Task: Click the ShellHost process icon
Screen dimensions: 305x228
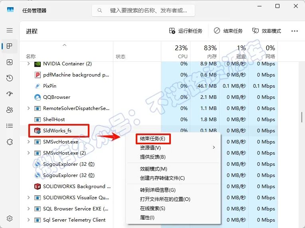Action: pyautogui.click(x=38, y=120)
